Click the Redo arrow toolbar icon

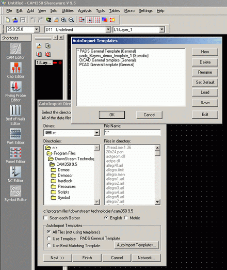coord(41,20)
